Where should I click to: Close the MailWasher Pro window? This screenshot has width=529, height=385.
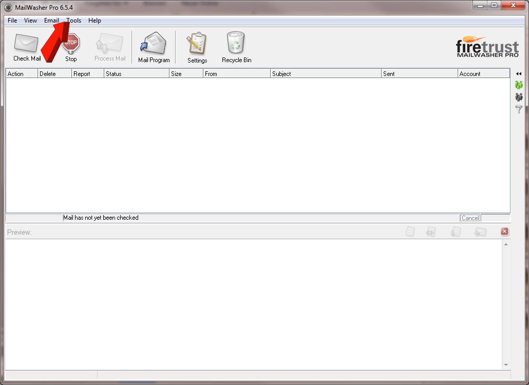tap(513, 6)
